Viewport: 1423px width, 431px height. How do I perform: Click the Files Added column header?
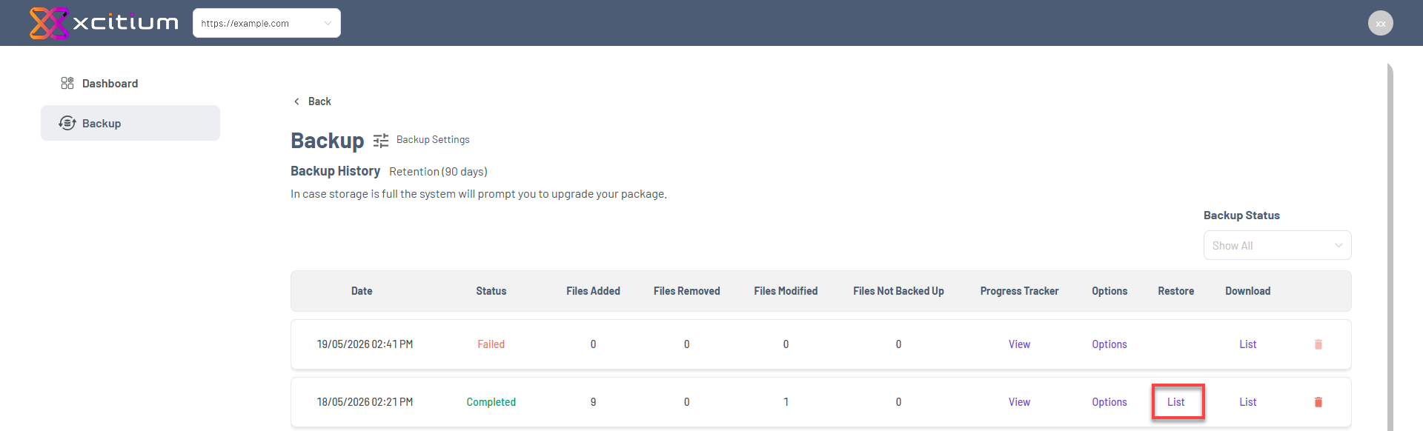(593, 291)
